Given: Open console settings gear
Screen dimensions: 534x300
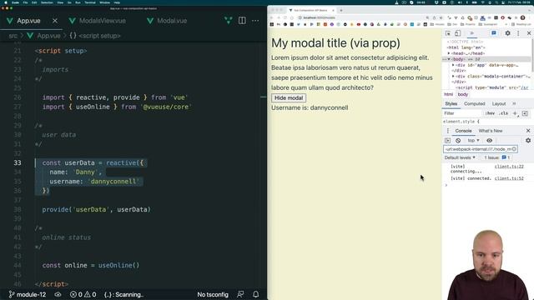Looking at the screenshot, I should (x=528, y=141).
